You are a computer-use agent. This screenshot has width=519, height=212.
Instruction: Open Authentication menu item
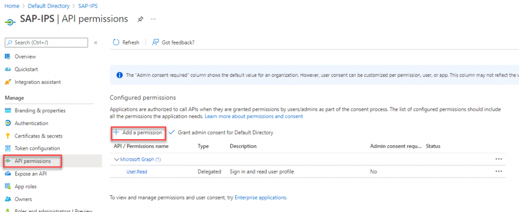[x=31, y=123]
